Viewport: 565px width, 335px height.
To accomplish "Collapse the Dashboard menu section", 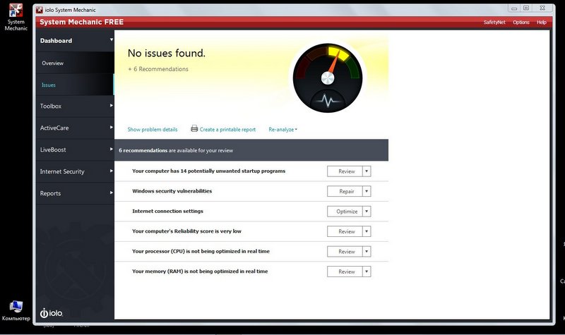I will [x=112, y=40].
